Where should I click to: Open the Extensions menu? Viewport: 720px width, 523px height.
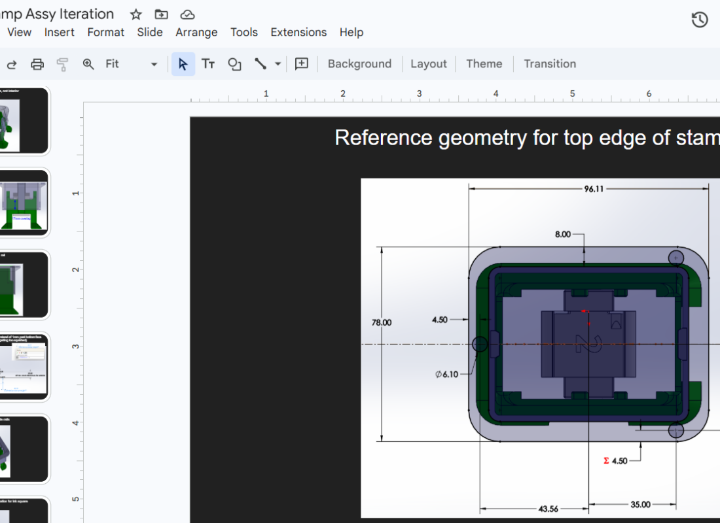(298, 33)
